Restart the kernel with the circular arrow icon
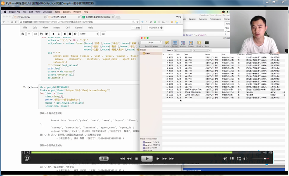 pos(75,34)
